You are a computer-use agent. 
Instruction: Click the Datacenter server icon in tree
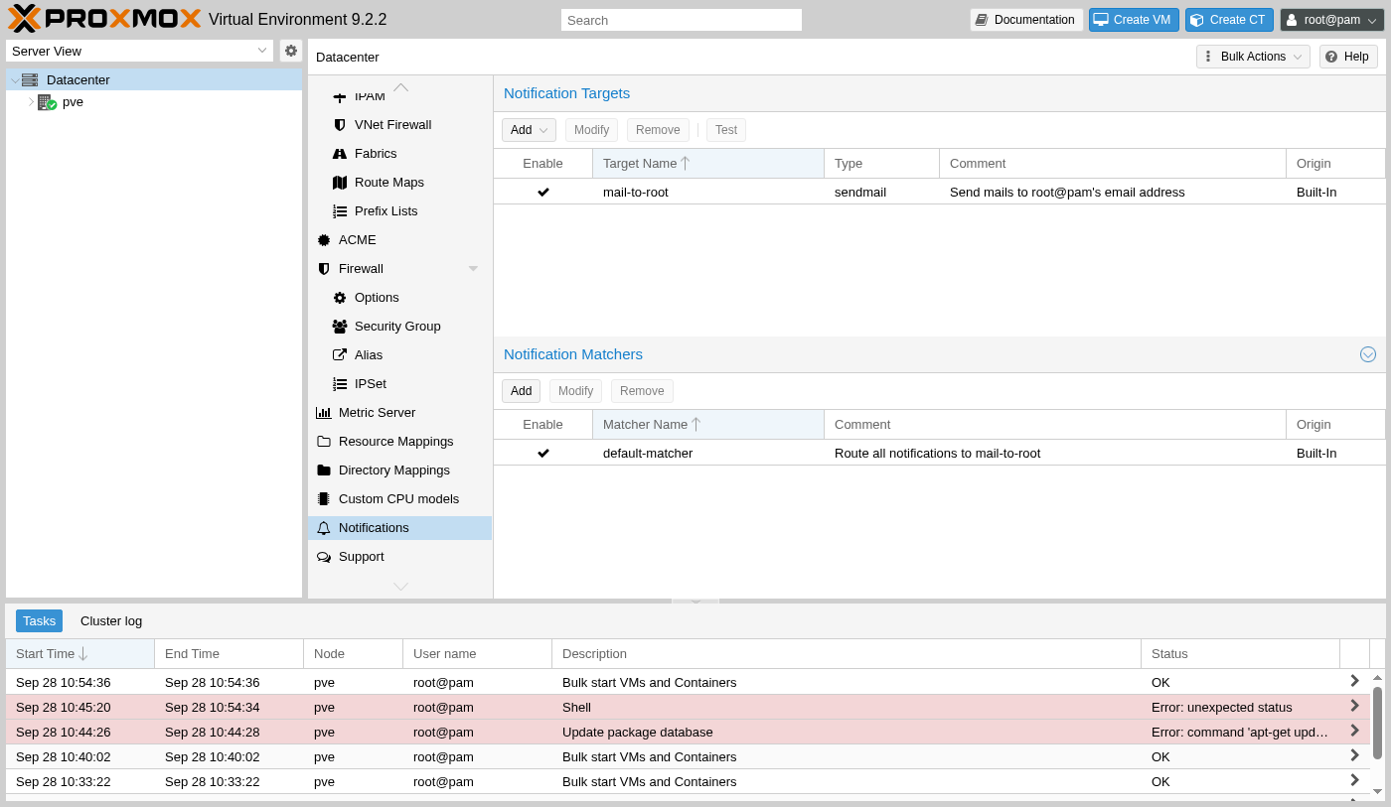[x=30, y=79]
